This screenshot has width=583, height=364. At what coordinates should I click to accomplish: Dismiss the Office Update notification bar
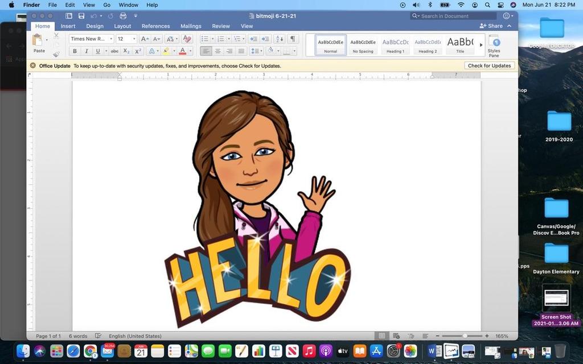[32, 65]
